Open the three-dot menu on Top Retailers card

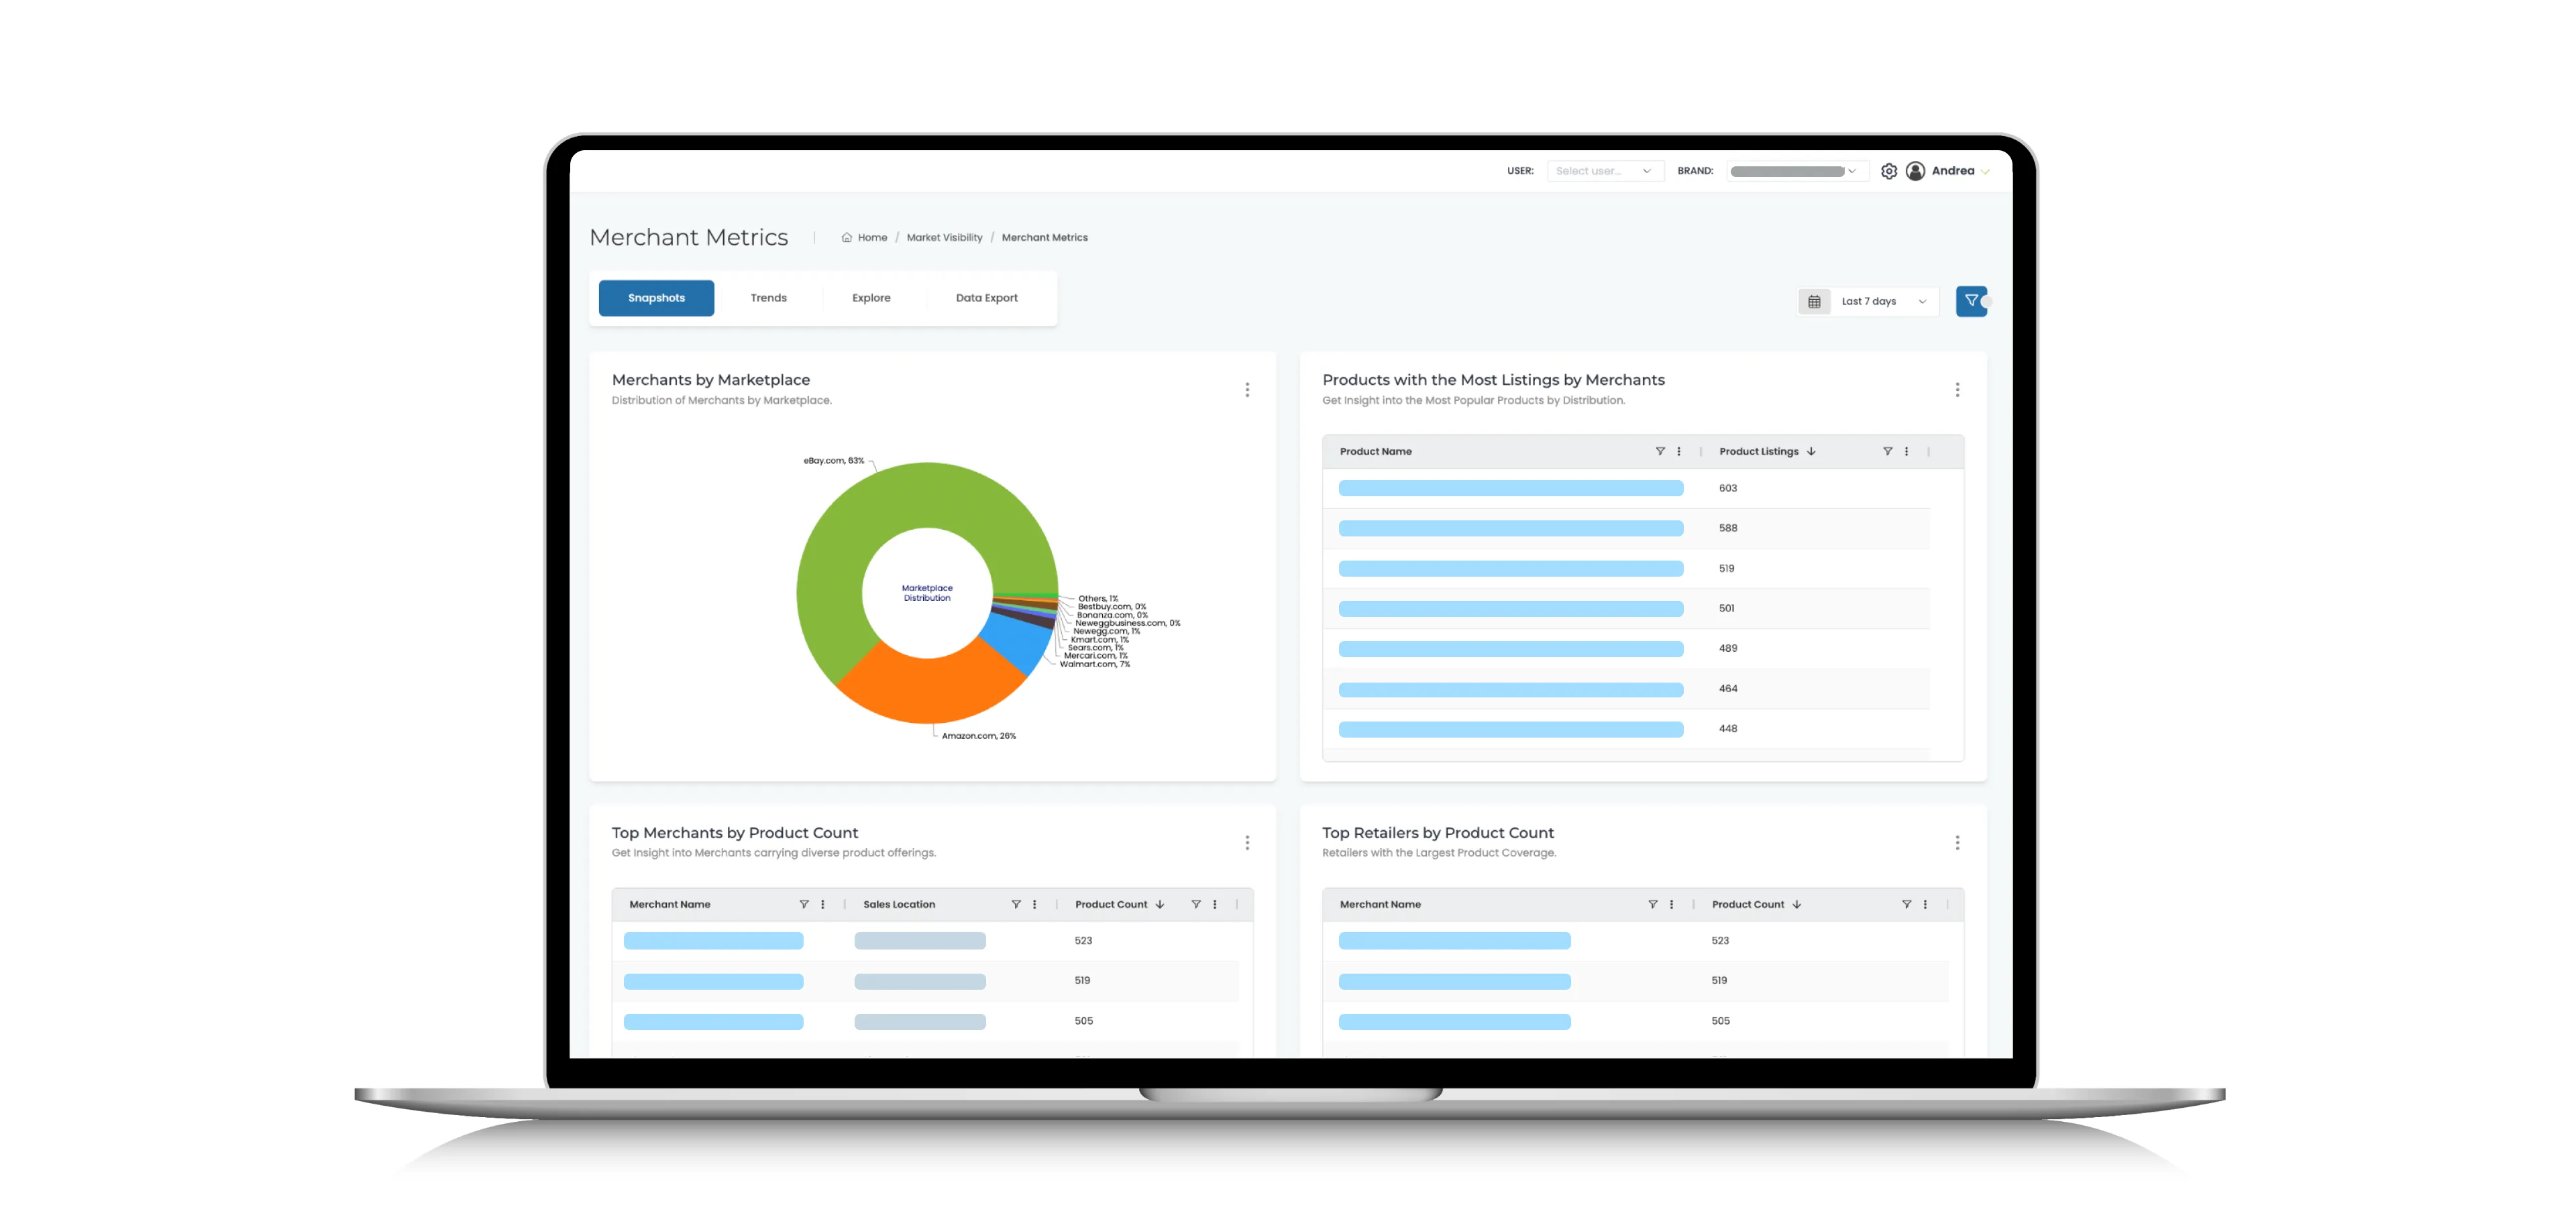(1957, 842)
